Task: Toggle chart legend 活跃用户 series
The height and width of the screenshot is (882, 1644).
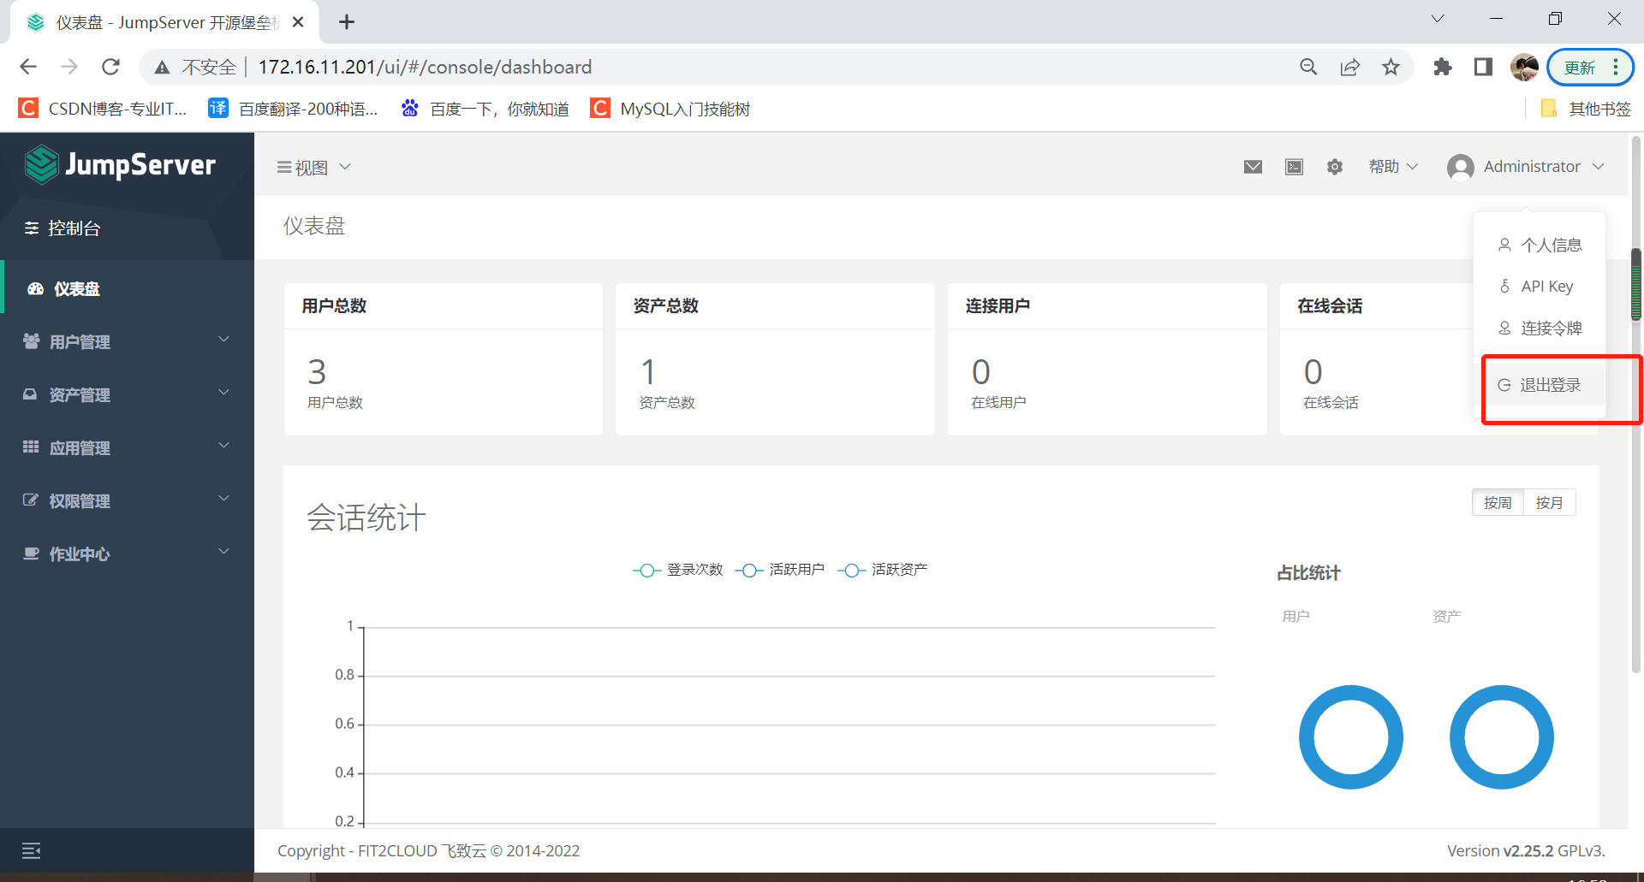Action: [x=781, y=570]
